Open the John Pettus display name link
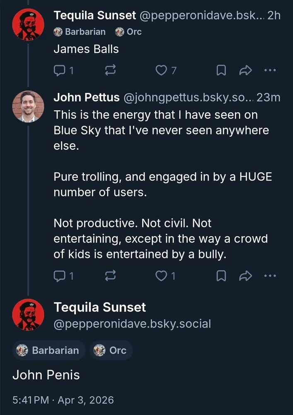 [x=87, y=98]
